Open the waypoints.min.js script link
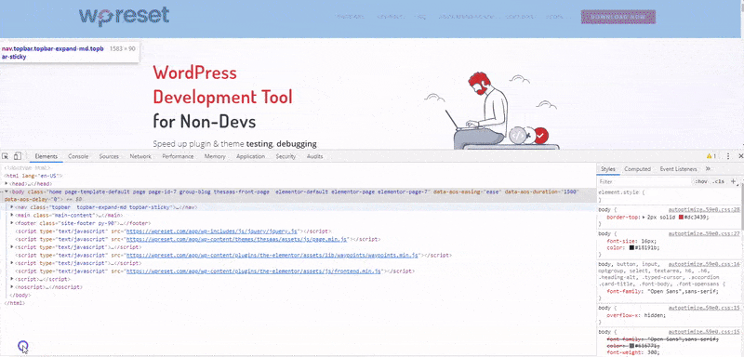Image resolution: width=744 pixels, height=357 pixels. (272, 255)
